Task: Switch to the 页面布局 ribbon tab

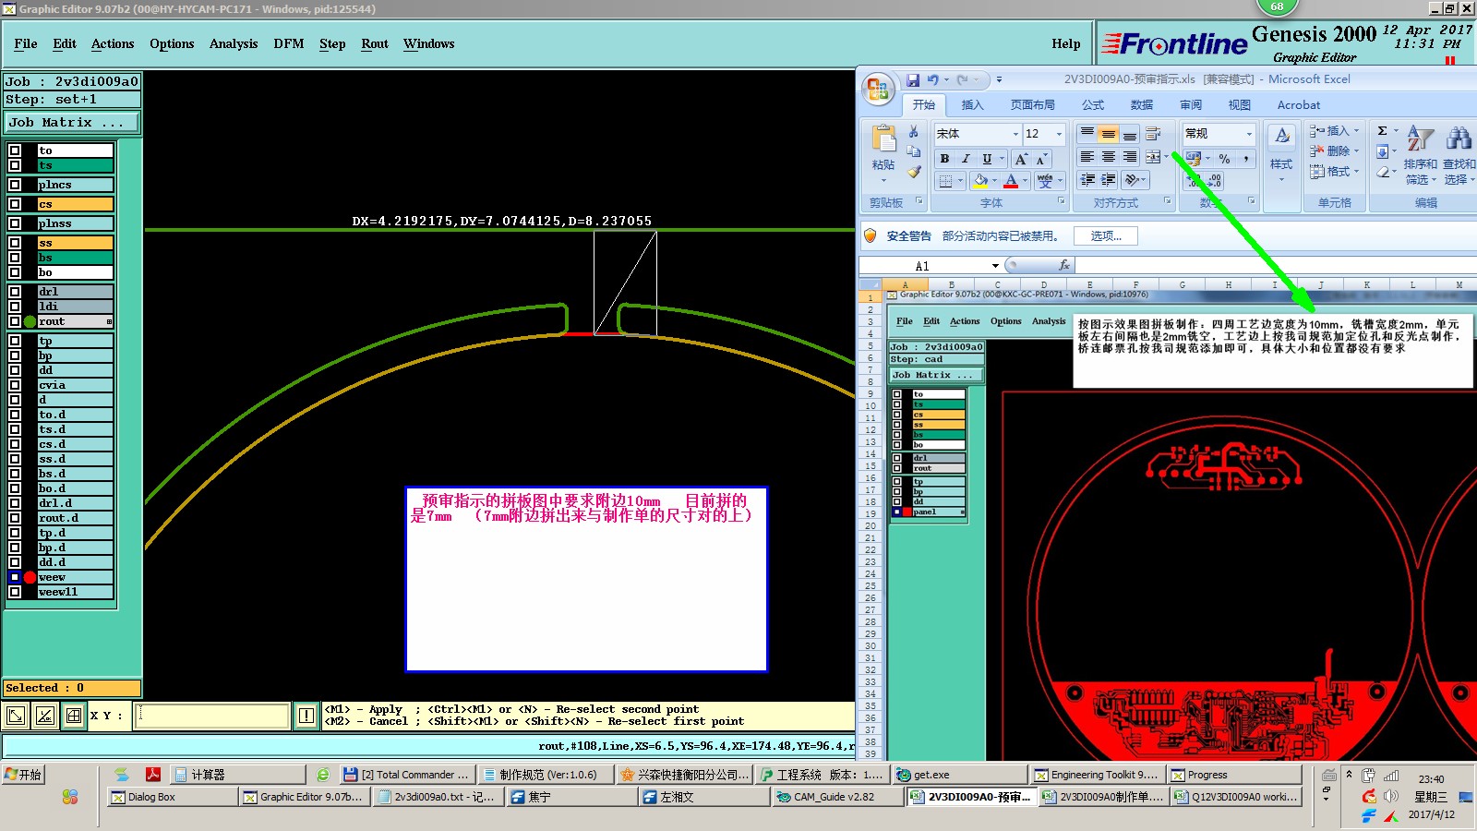Action: click(x=1032, y=105)
